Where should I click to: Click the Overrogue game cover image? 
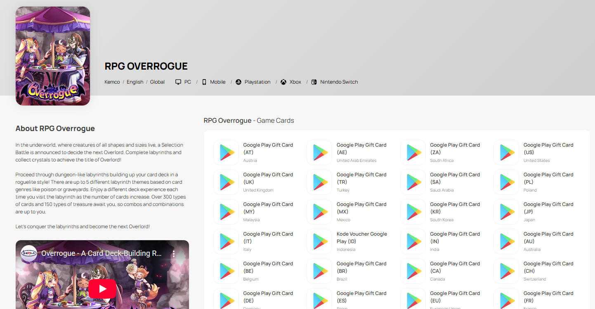pyautogui.click(x=53, y=56)
